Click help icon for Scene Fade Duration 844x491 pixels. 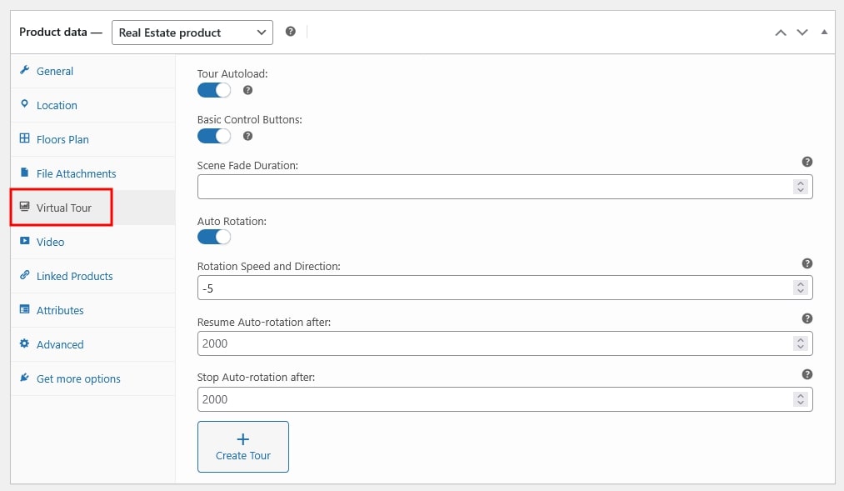[x=807, y=162]
